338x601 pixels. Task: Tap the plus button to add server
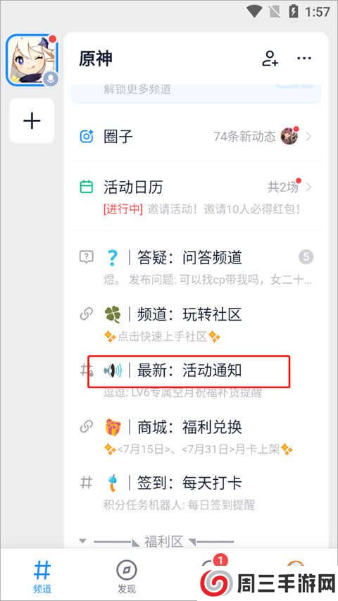(x=32, y=120)
